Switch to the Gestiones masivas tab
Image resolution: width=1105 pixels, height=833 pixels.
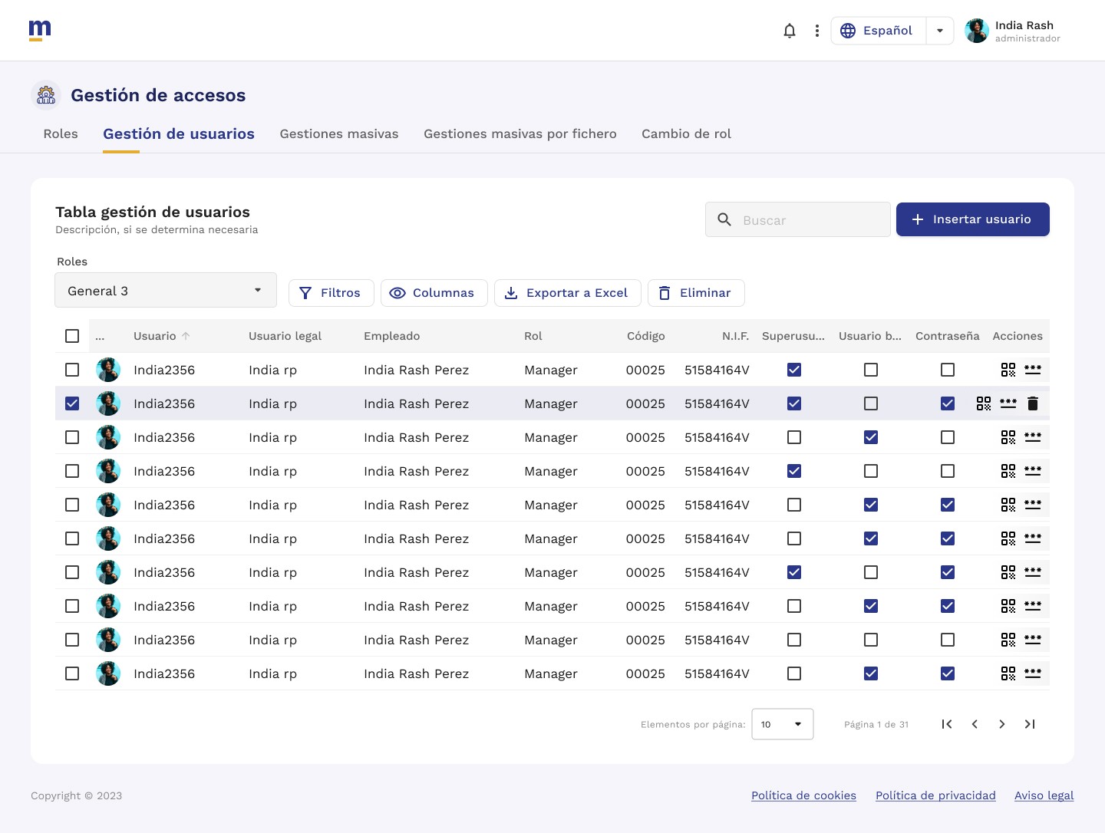coord(339,133)
